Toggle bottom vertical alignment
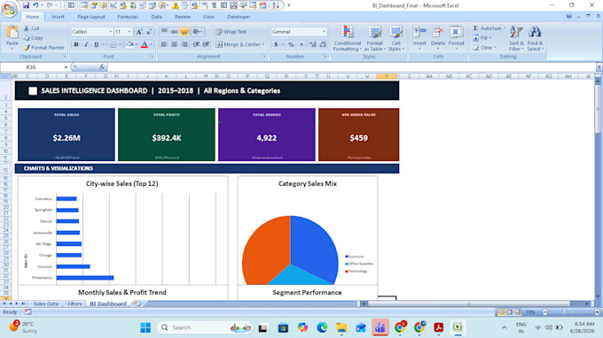The height and width of the screenshot is (338, 603). [184, 32]
